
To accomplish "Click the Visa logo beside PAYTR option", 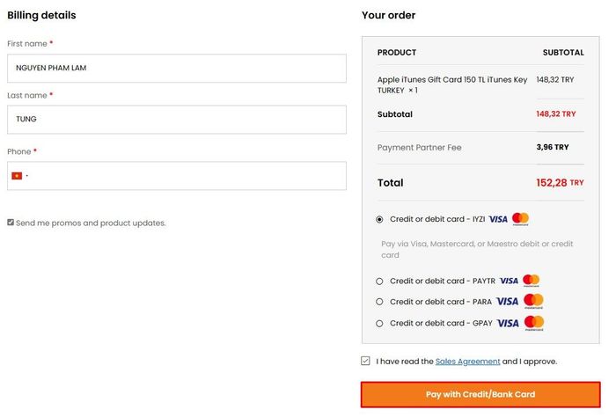I will tap(509, 282).
